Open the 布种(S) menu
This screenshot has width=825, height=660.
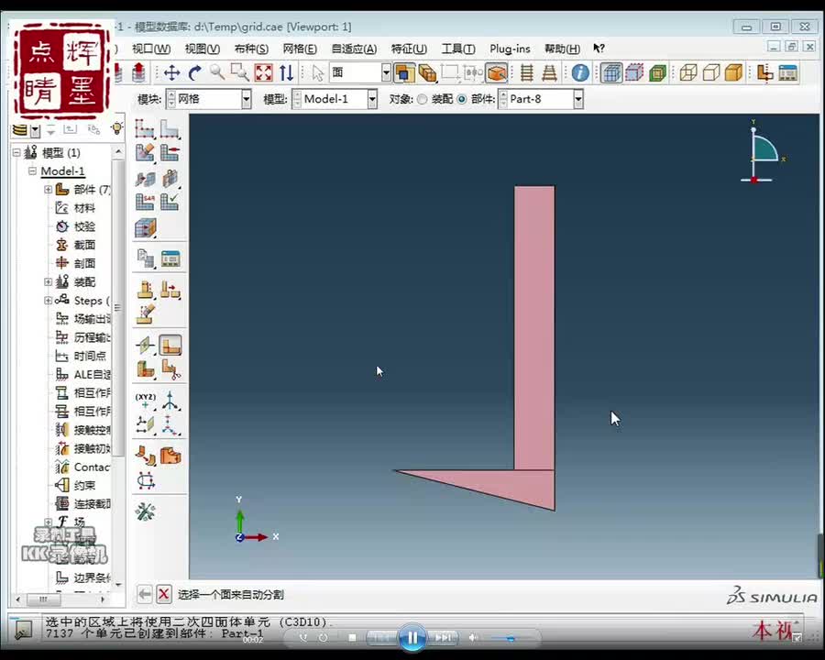251,49
